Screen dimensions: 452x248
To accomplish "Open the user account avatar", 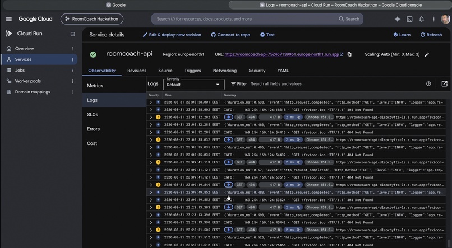I will tap(445, 19).
